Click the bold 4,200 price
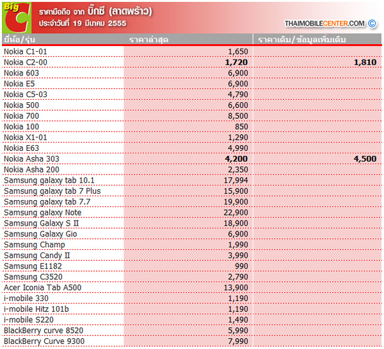 [236, 159]
